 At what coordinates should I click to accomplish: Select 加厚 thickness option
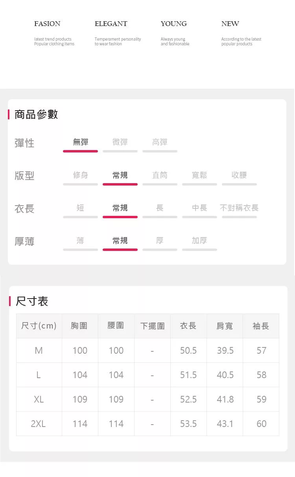pos(199,241)
